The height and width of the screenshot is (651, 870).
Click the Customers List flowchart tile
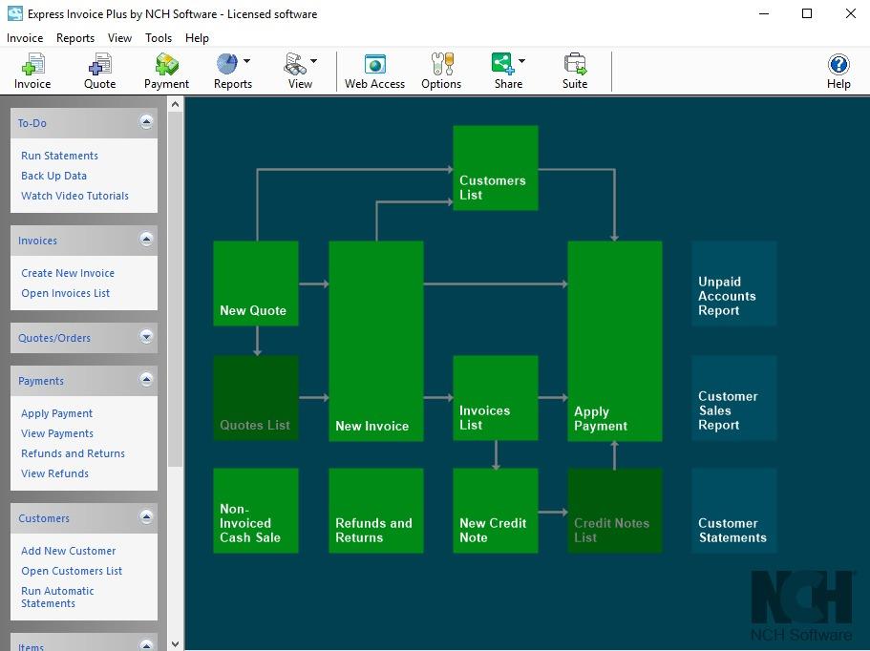click(496, 168)
